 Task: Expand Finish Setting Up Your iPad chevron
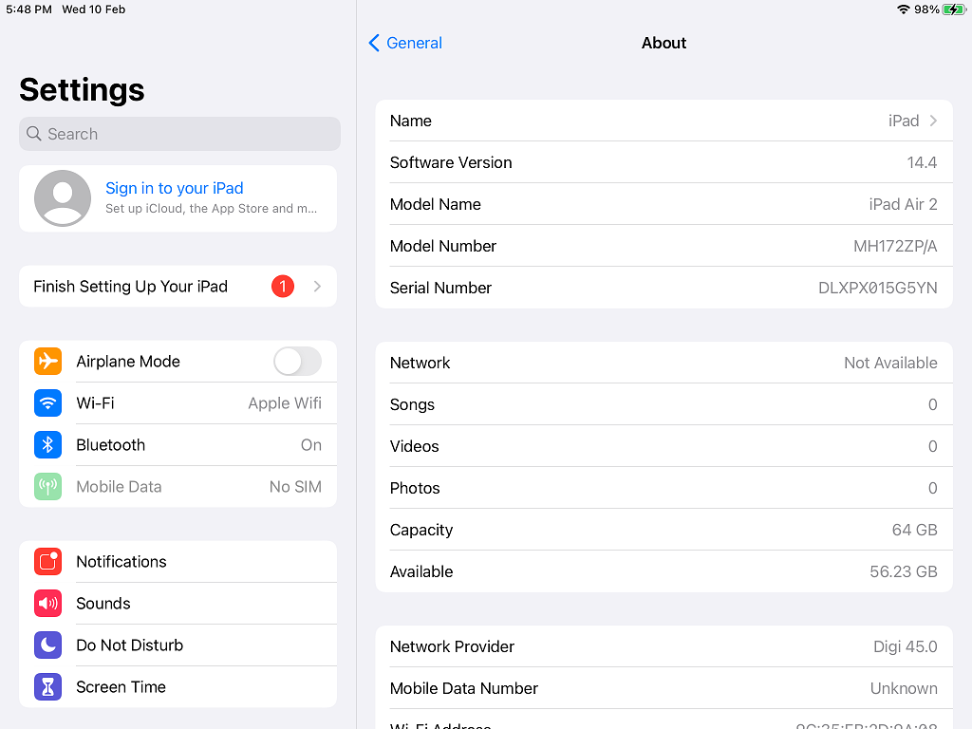(x=317, y=287)
